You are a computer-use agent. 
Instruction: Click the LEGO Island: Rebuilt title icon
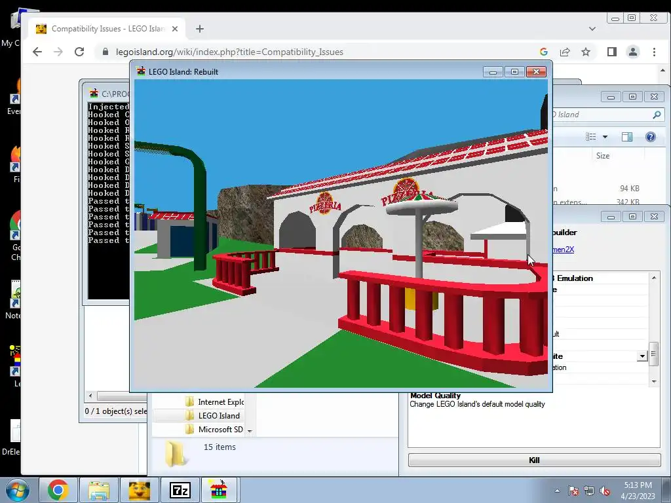(141, 71)
